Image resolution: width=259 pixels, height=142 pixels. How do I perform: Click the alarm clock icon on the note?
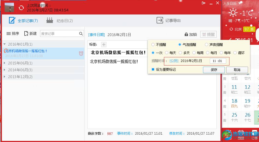pyautogui.click(x=81, y=53)
